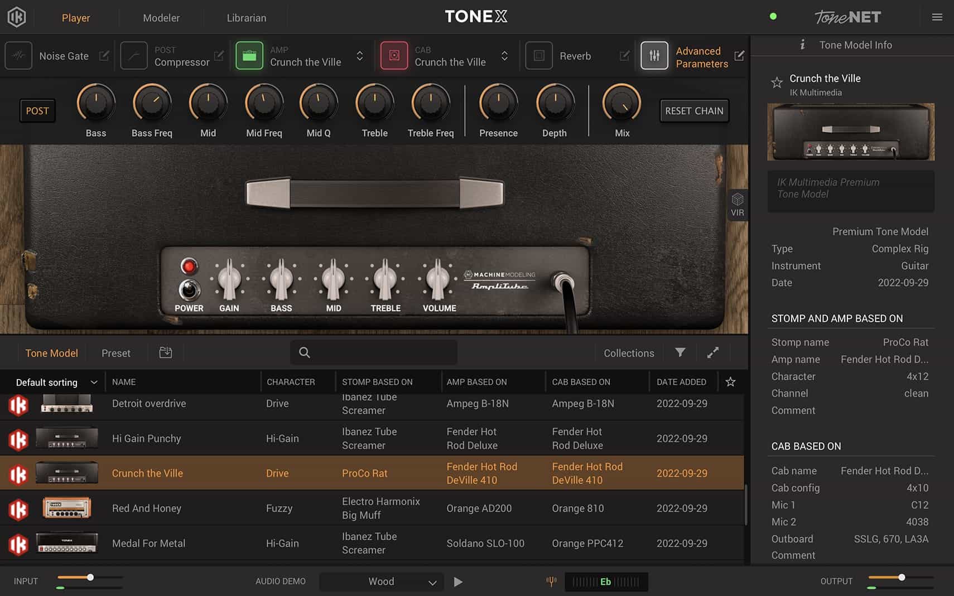Open Noise Gate edit pop-out icon
Viewport: 954px width, 596px height.
[x=104, y=56]
